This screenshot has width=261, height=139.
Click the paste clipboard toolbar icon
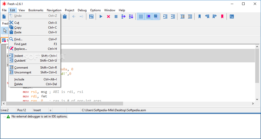click(65, 16)
